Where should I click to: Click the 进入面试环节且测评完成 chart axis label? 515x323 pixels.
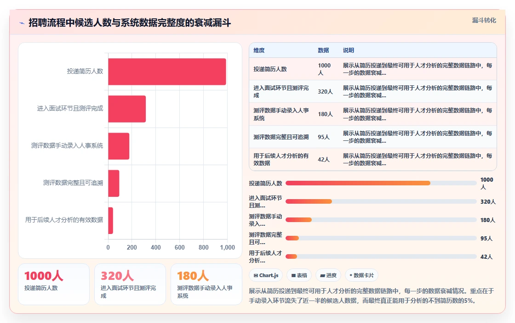70,108
